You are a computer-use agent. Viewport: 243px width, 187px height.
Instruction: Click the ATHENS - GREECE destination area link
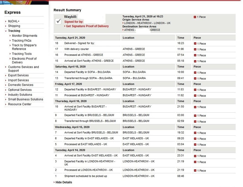[142, 30]
